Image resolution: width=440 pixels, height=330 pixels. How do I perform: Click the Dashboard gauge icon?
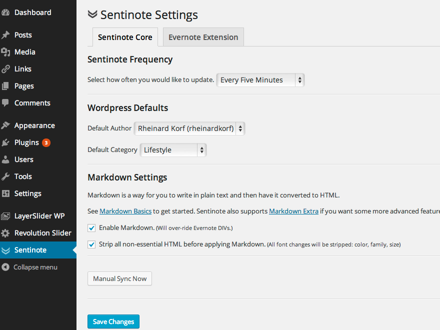(x=5, y=12)
